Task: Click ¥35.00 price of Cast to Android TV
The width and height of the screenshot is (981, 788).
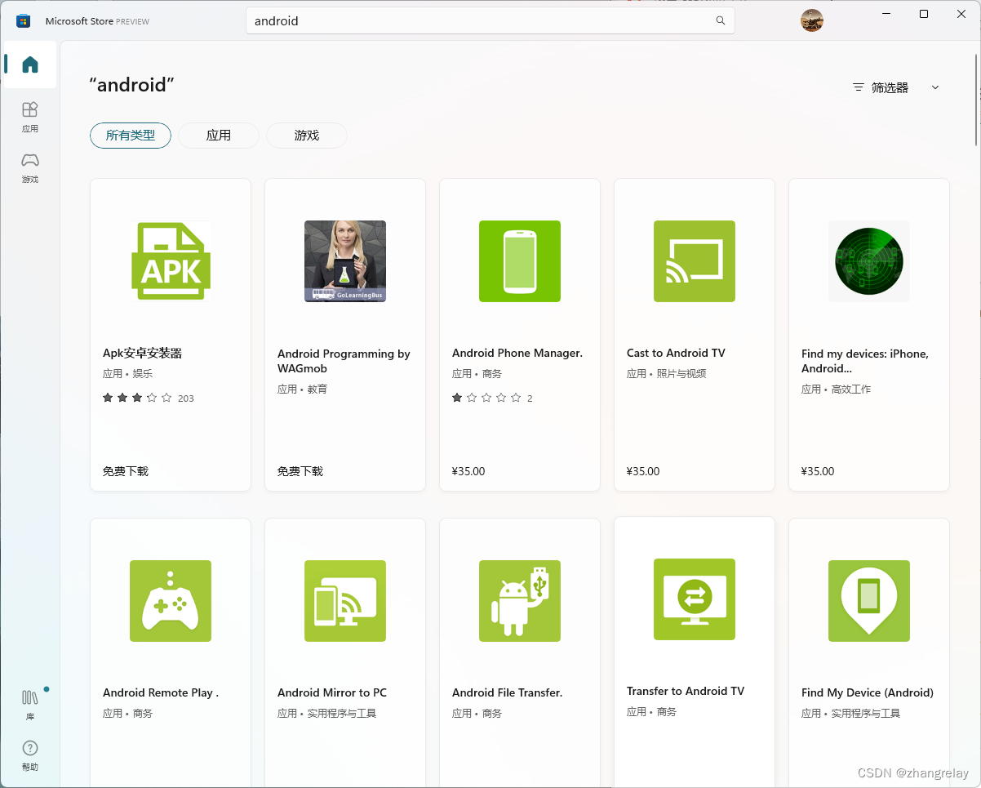Action: (643, 471)
